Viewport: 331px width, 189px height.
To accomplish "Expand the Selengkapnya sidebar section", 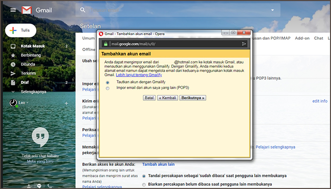I will (33, 92).
